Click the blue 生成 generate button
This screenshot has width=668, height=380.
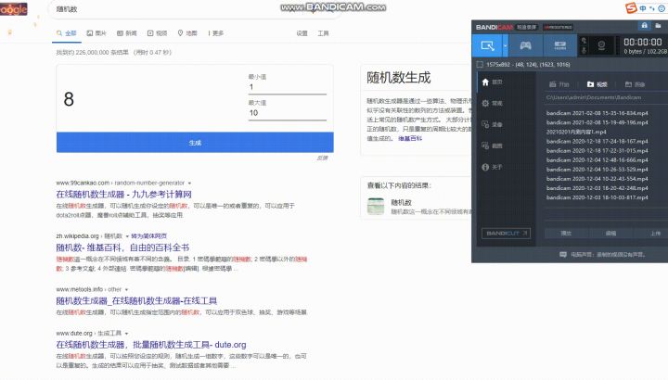click(x=195, y=143)
